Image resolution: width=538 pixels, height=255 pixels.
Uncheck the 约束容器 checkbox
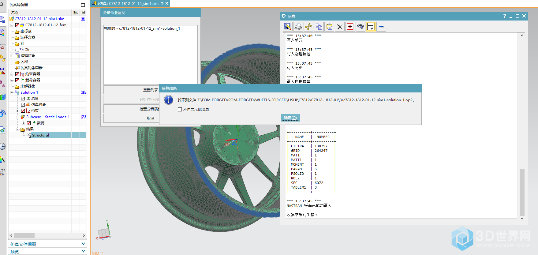pos(17,74)
